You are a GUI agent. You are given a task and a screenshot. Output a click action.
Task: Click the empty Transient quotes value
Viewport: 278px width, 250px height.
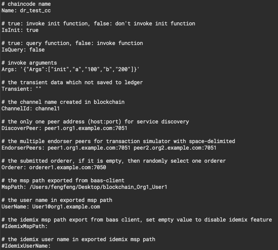pyautogui.click(x=38, y=89)
